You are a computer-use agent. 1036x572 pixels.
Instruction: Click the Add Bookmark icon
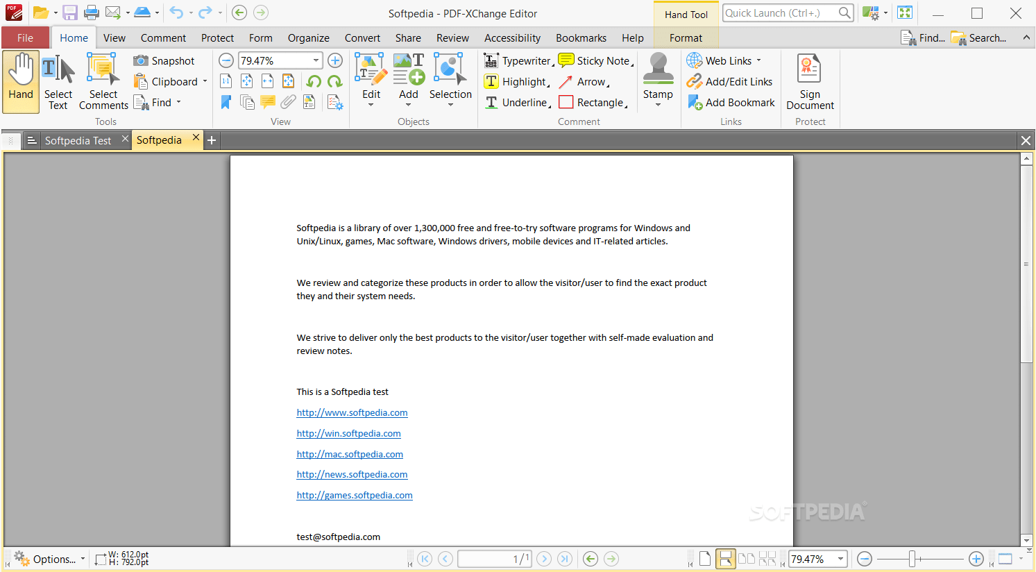pyautogui.click(x=731, y=102)
